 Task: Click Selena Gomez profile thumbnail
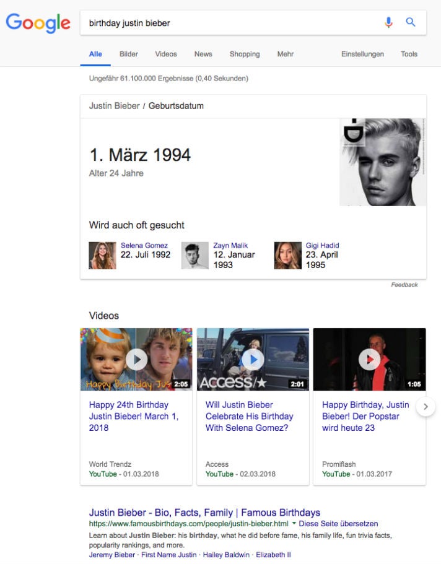tap(102, 255)
